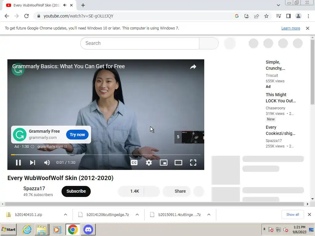315x236 pixels.
Task: Open b20140410.1.zip downloaded file
Action: 28,214
